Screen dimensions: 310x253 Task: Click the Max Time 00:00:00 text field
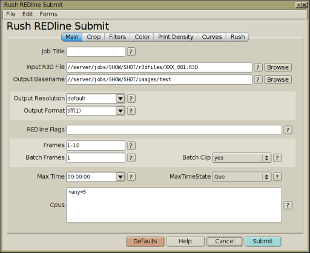(91, 177)
